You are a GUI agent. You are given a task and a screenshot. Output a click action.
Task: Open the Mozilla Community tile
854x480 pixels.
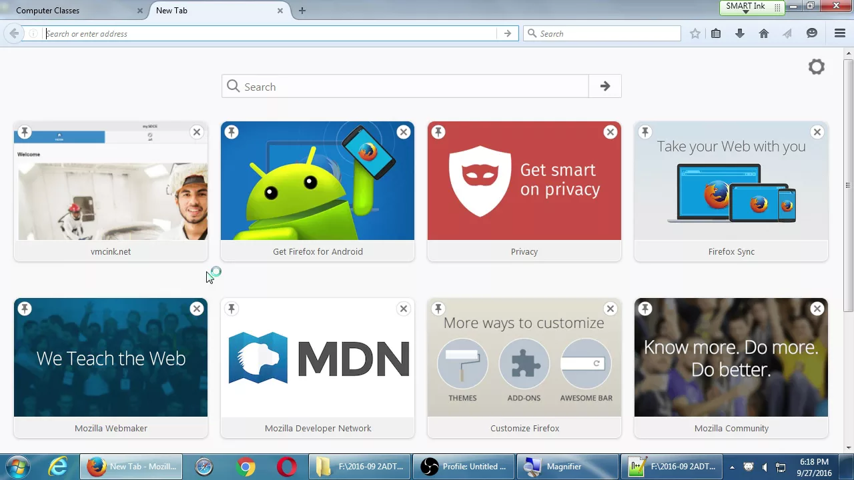(x=731, y=368)
